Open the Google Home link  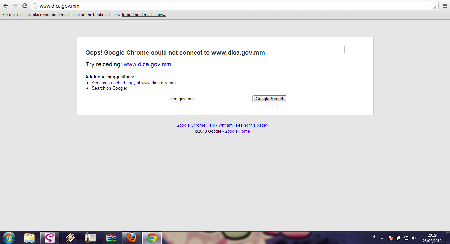pyautogui.click(x=237, y=131)
